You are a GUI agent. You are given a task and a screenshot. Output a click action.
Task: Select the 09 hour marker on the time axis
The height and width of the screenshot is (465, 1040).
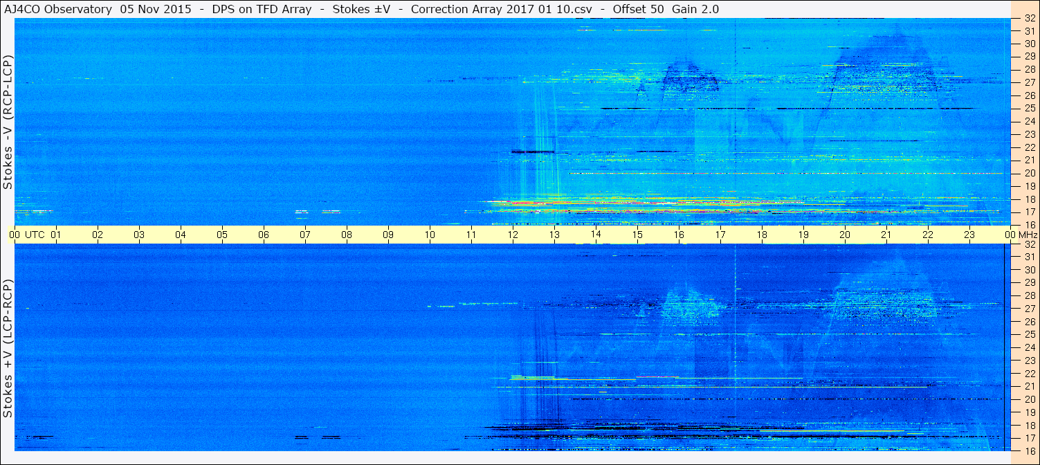coord(388,235)
